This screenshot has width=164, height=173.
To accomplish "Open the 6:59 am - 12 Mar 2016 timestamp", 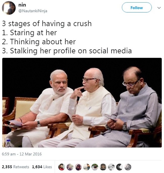I will coord(22,154).
